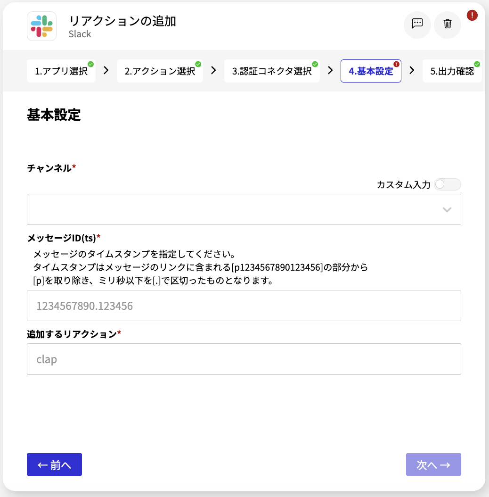Switch to the 2.アクション選択 step
489x497 pixels.
[160, 71]
